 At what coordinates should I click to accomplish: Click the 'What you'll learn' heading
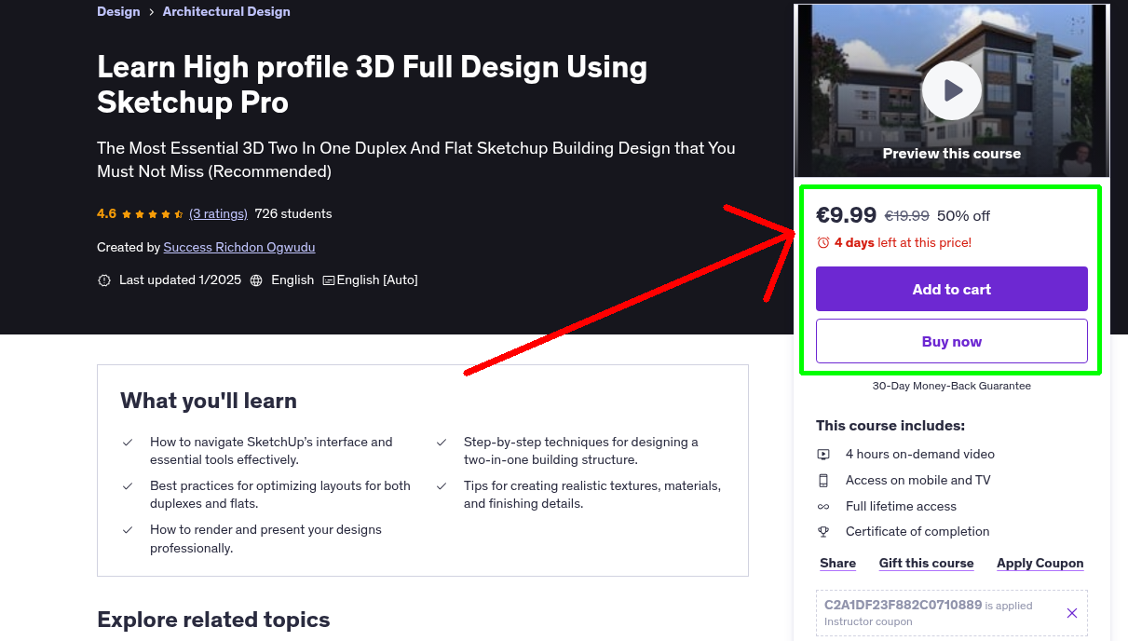coord(209,401)
